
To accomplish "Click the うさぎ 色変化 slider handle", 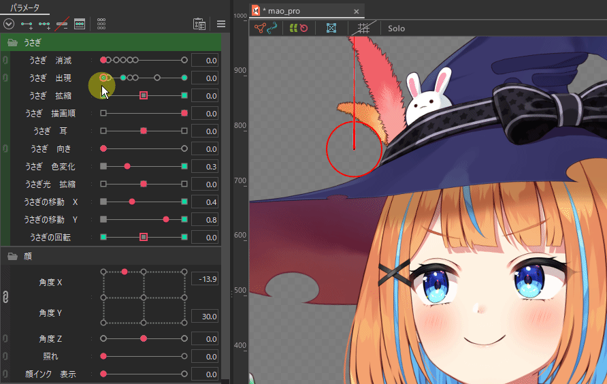I will coord(127,166).
